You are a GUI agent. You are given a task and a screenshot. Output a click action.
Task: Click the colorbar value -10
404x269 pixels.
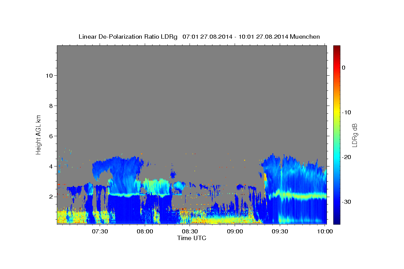[346, 112]
